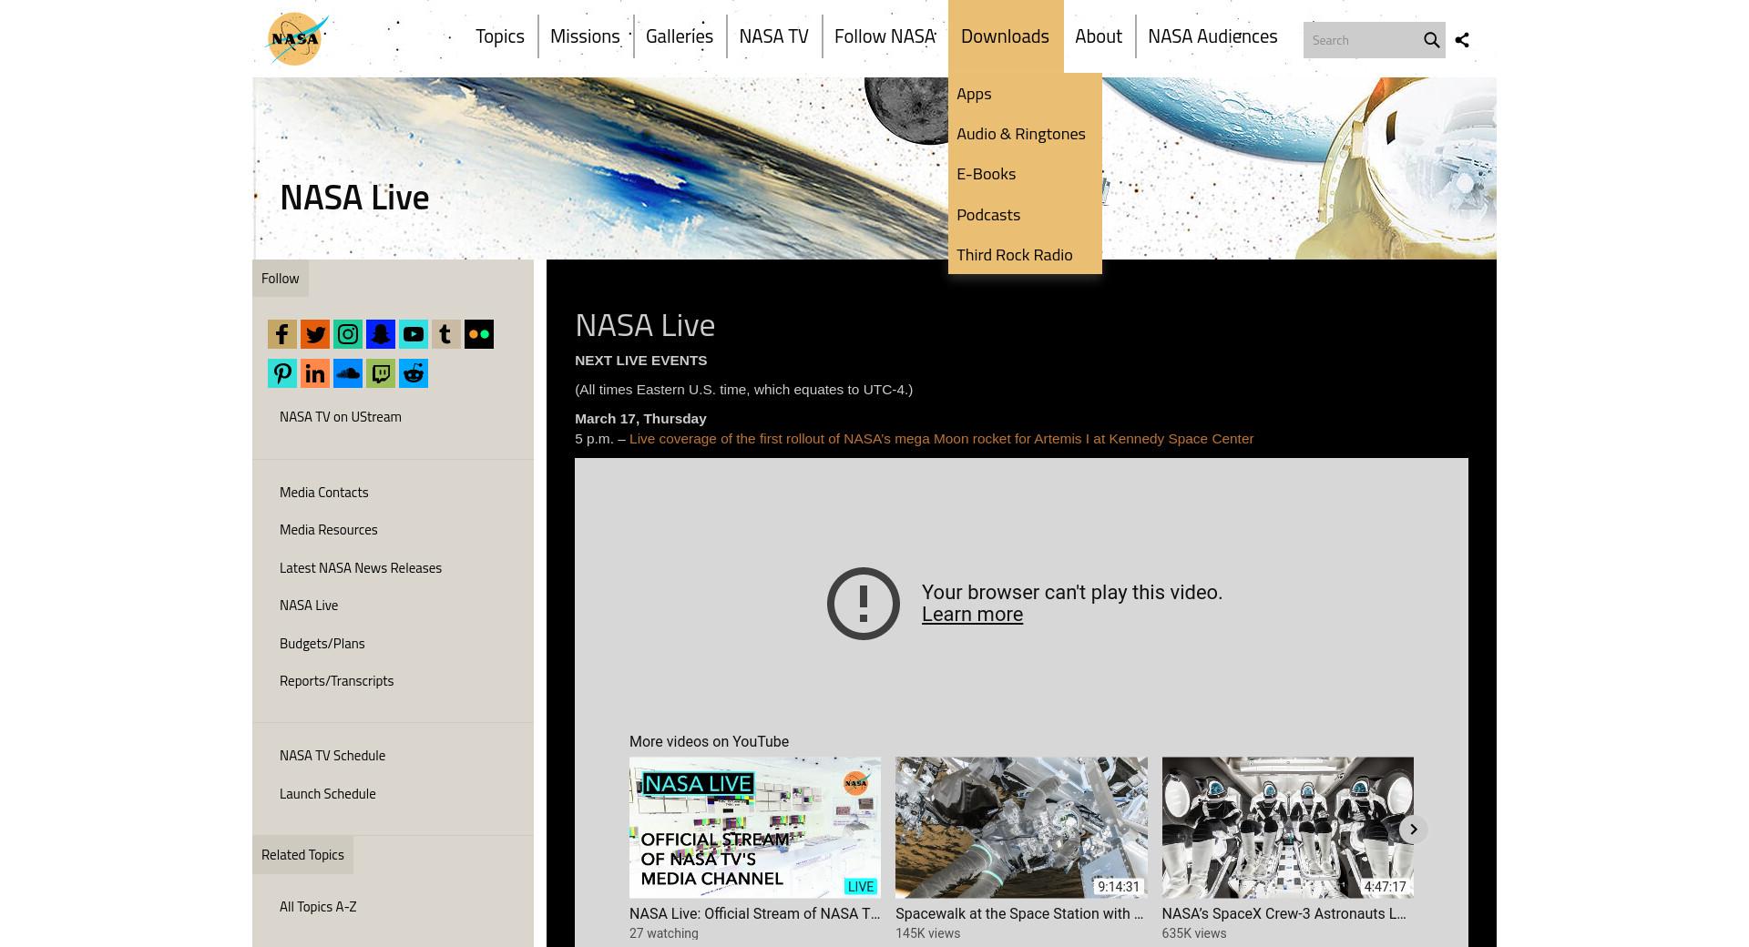Open the Galleries menu

[680, 36]
